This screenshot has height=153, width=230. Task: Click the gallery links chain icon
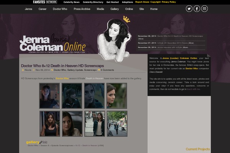pyautogui.click(x=41, y=142)
